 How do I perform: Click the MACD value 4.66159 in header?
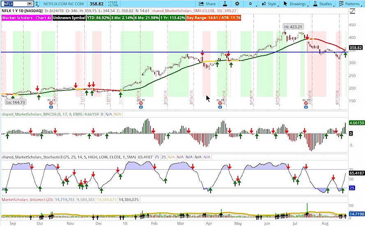(92, 114)
